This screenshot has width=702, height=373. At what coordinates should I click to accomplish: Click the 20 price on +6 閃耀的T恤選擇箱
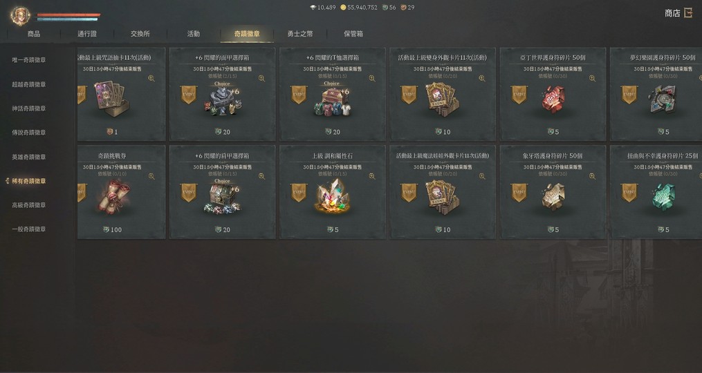(x=333, y=132)
